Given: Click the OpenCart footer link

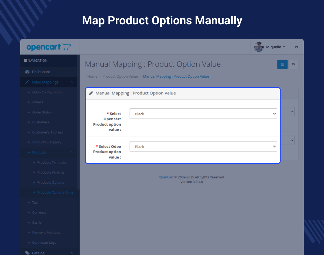Looking at the screenshot, I should [x=166, y=177].
